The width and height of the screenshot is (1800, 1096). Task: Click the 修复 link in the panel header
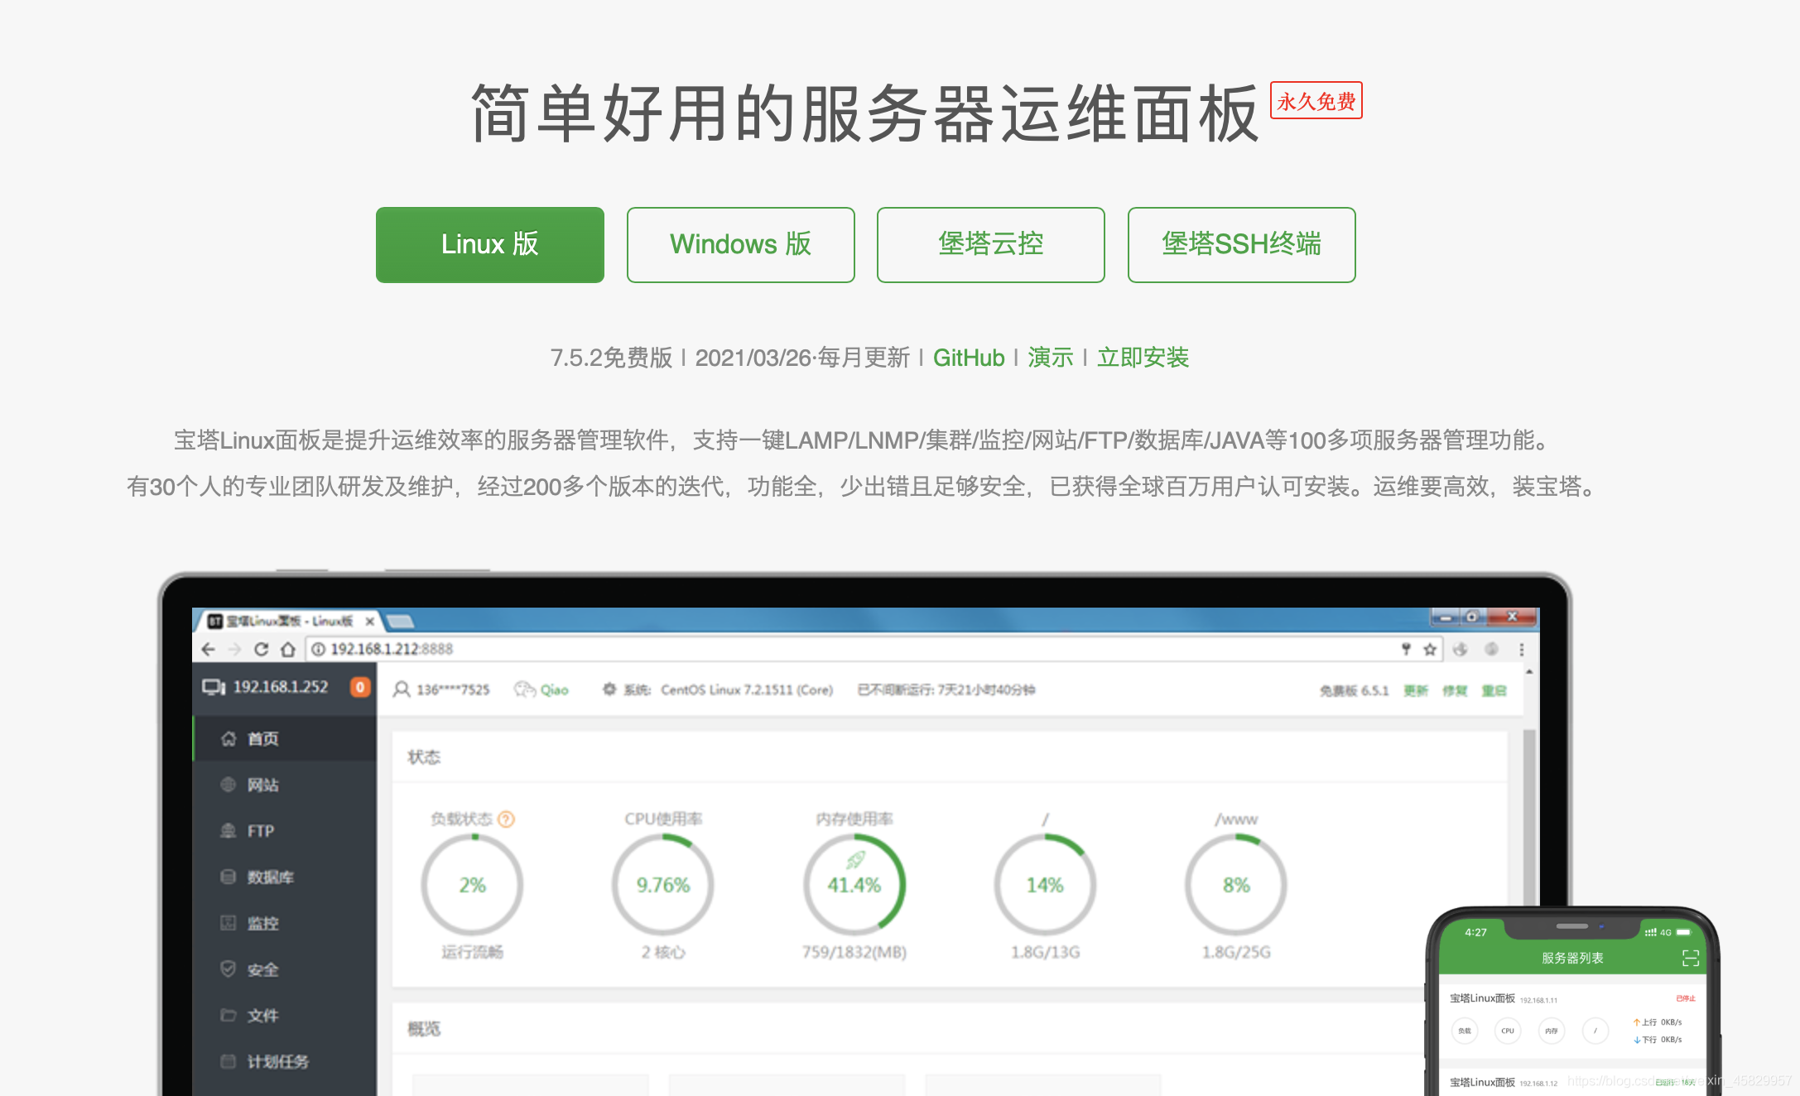pos(1455,690)
